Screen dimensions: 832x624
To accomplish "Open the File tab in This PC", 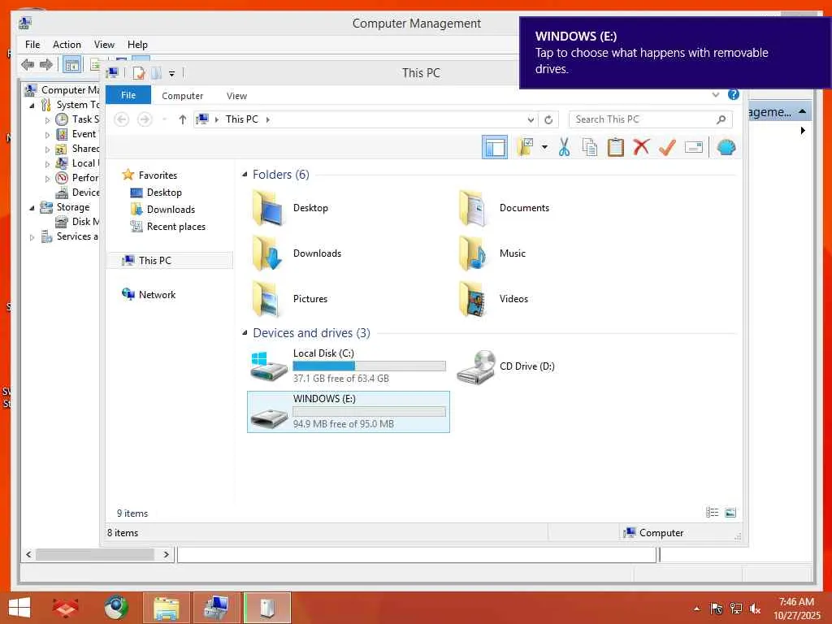I will coord(128,95).
